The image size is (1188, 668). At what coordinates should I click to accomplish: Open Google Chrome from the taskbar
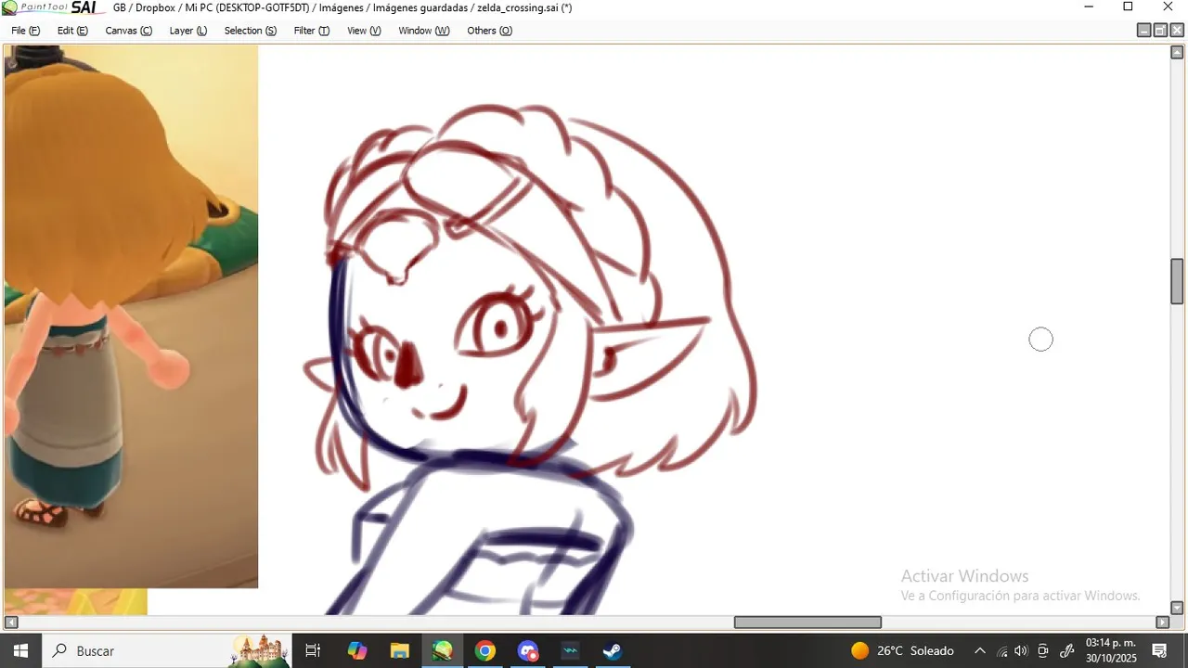pos(484,650)
